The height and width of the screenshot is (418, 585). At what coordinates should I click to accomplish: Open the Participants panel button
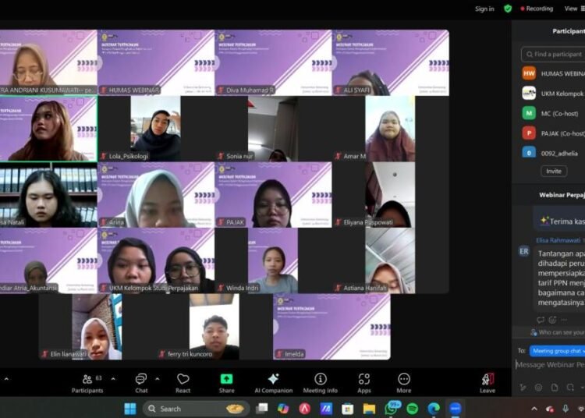(87, 382)
